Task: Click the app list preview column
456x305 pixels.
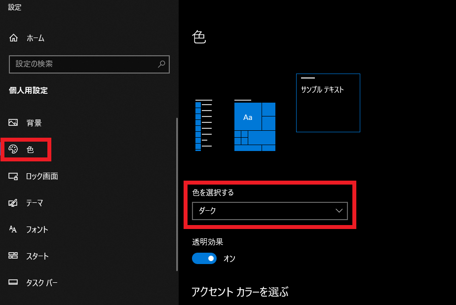Action: pyautogui.click(x=203, y=125)
